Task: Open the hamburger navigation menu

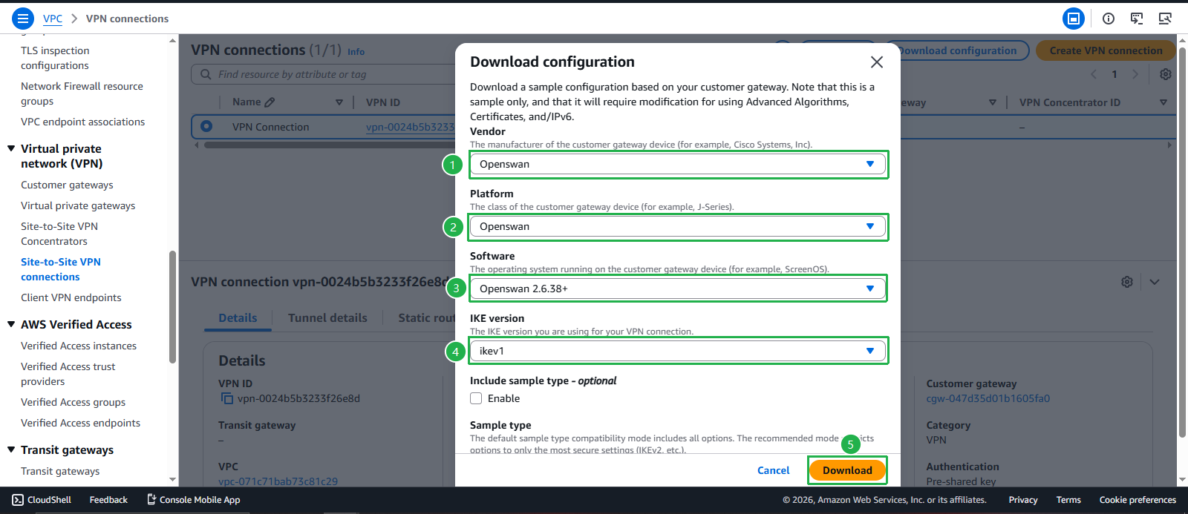Action: (23, 19)
